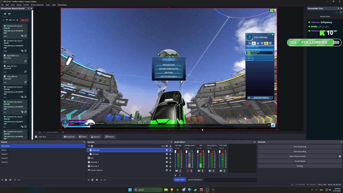Open Filters for the Alert Box source
This screenshot has width=343, height=193.
click(x=83, y=137)
